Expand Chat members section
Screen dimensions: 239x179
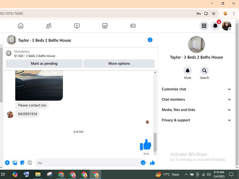pos(196,100)
